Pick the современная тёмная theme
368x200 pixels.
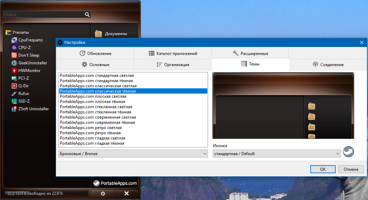tap(133, 122)
